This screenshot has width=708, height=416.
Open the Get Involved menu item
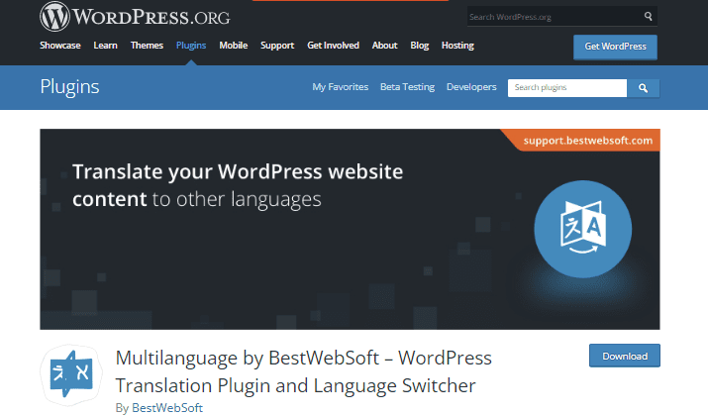334,46
